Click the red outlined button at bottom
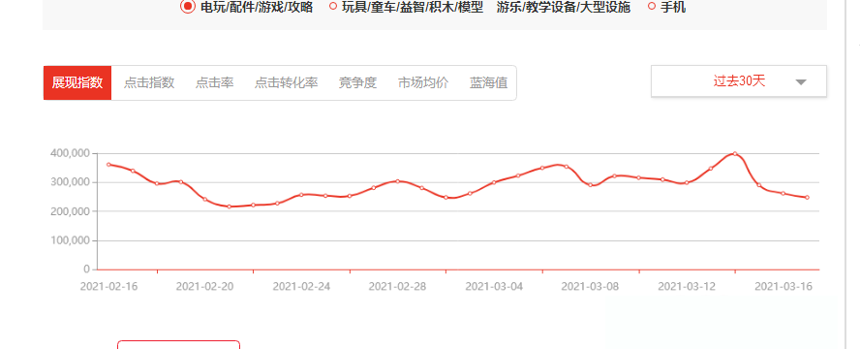 click(x=179, y=344)
